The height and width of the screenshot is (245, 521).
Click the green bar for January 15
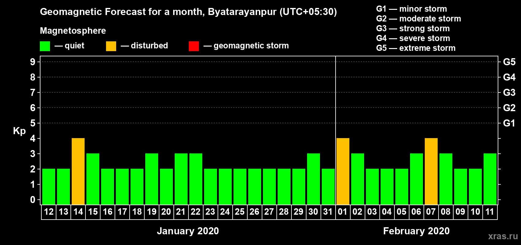(93, 179)
